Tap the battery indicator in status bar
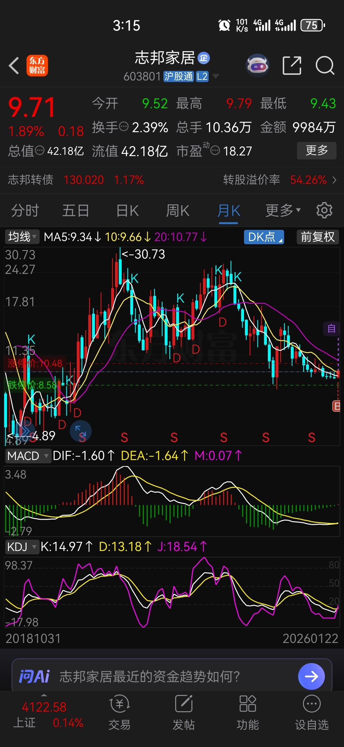The height and width of the screenshot is (747, 344). (x=313, y=25)
